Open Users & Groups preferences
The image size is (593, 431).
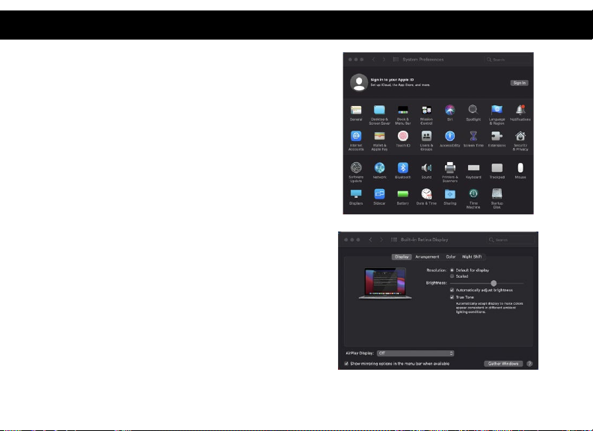coord(426,141)
